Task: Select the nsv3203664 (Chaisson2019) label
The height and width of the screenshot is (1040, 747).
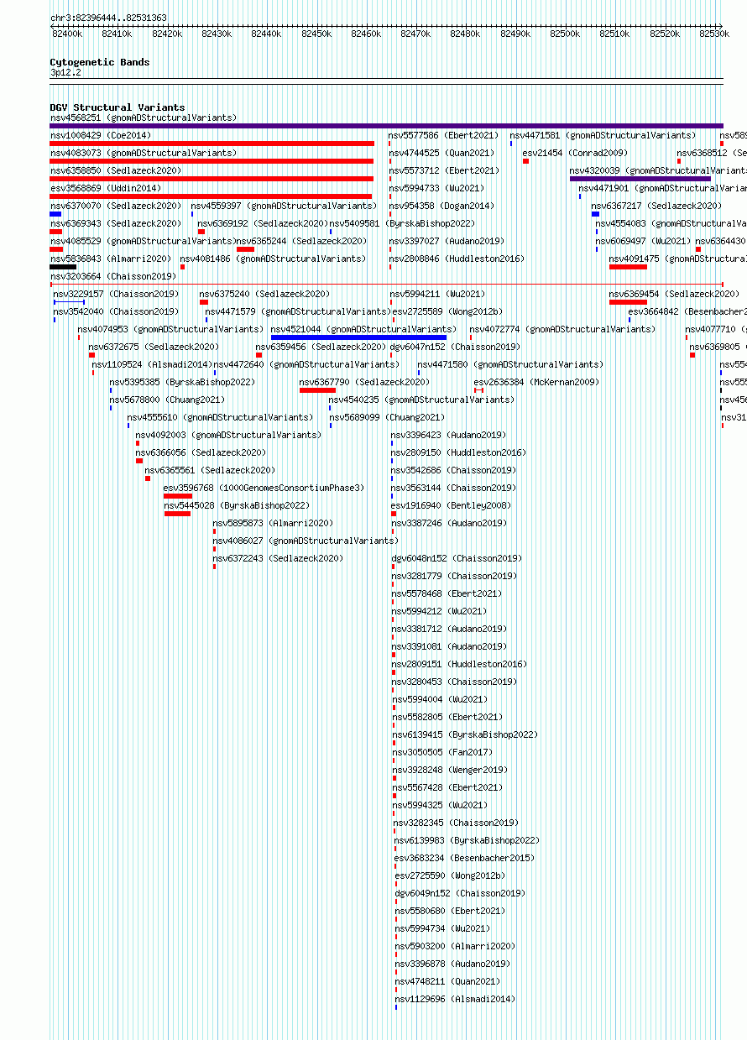Action: 112,276
